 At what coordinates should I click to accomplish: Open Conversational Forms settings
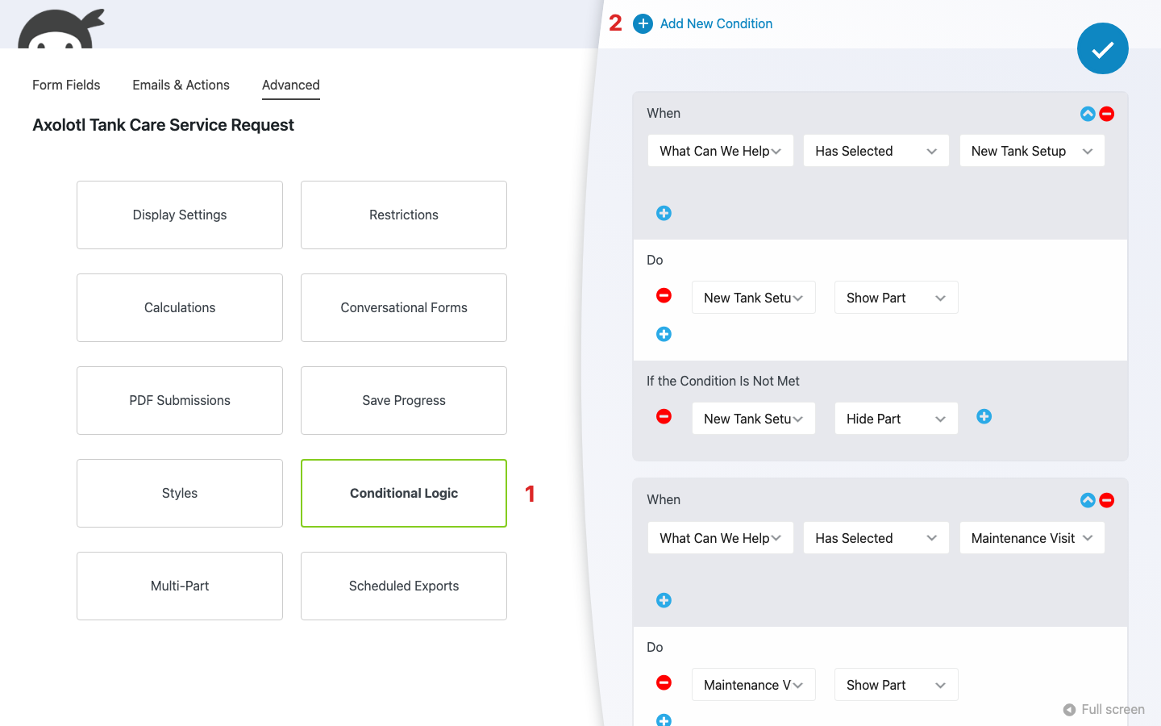click(404, 307)
